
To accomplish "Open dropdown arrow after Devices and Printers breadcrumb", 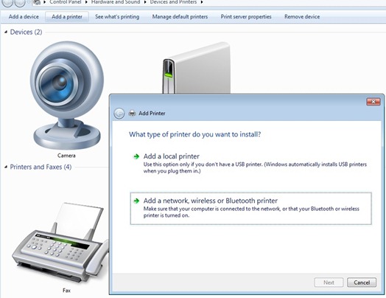I will [202, 2].
